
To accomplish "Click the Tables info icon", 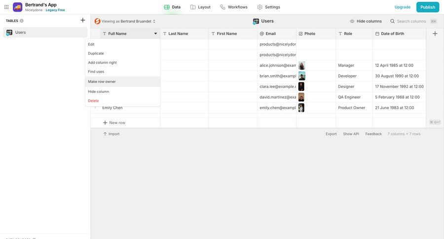I will click(x=22, y=21).
